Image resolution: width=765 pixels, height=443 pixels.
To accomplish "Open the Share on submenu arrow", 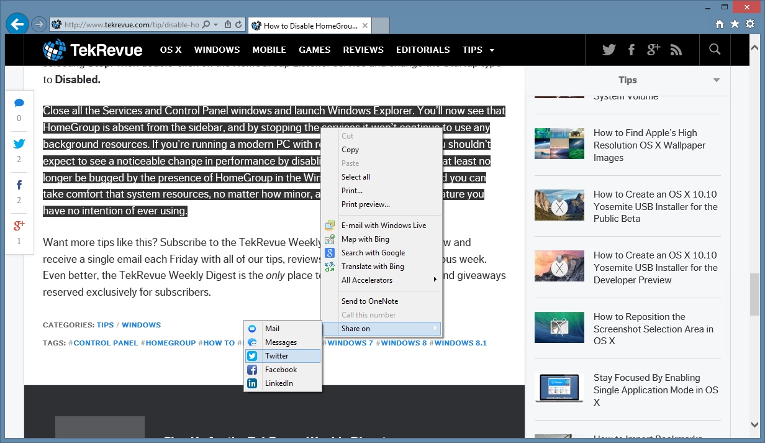I will [435, 329].
